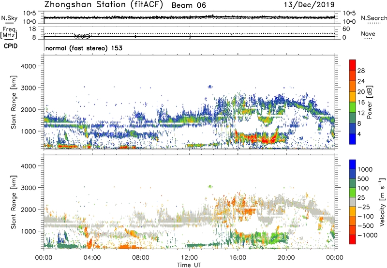The image size is (387, 268).
Task: Select the "Power [dB]" colorbar label
Action: click(369, 102)
